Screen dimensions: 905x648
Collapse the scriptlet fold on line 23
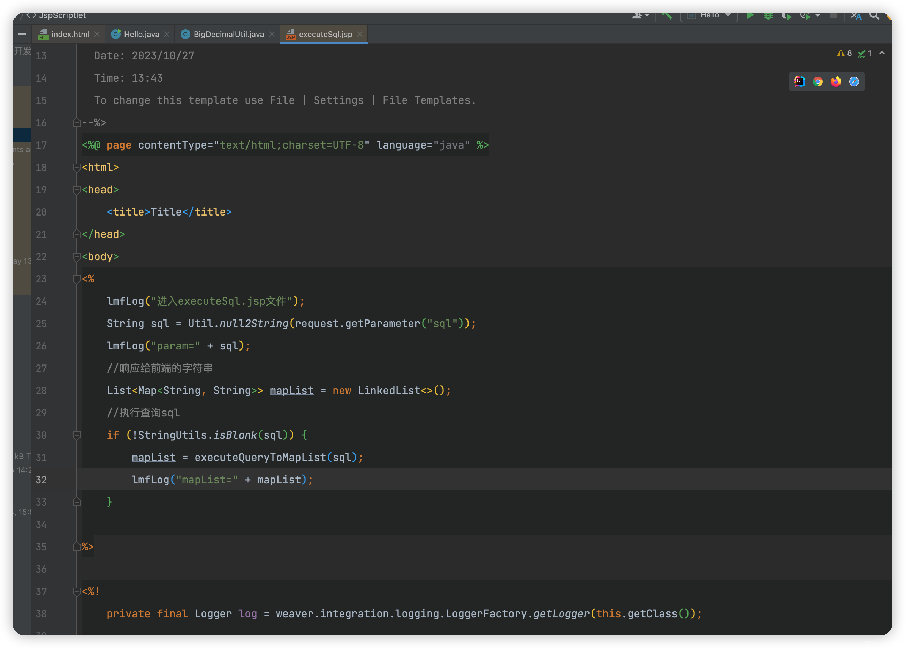pyautogui.click(x=77, y=279)
